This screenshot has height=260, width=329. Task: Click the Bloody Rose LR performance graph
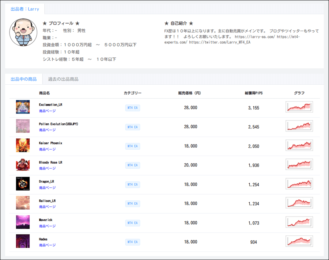pyautogui.click(x=299, y=165)
